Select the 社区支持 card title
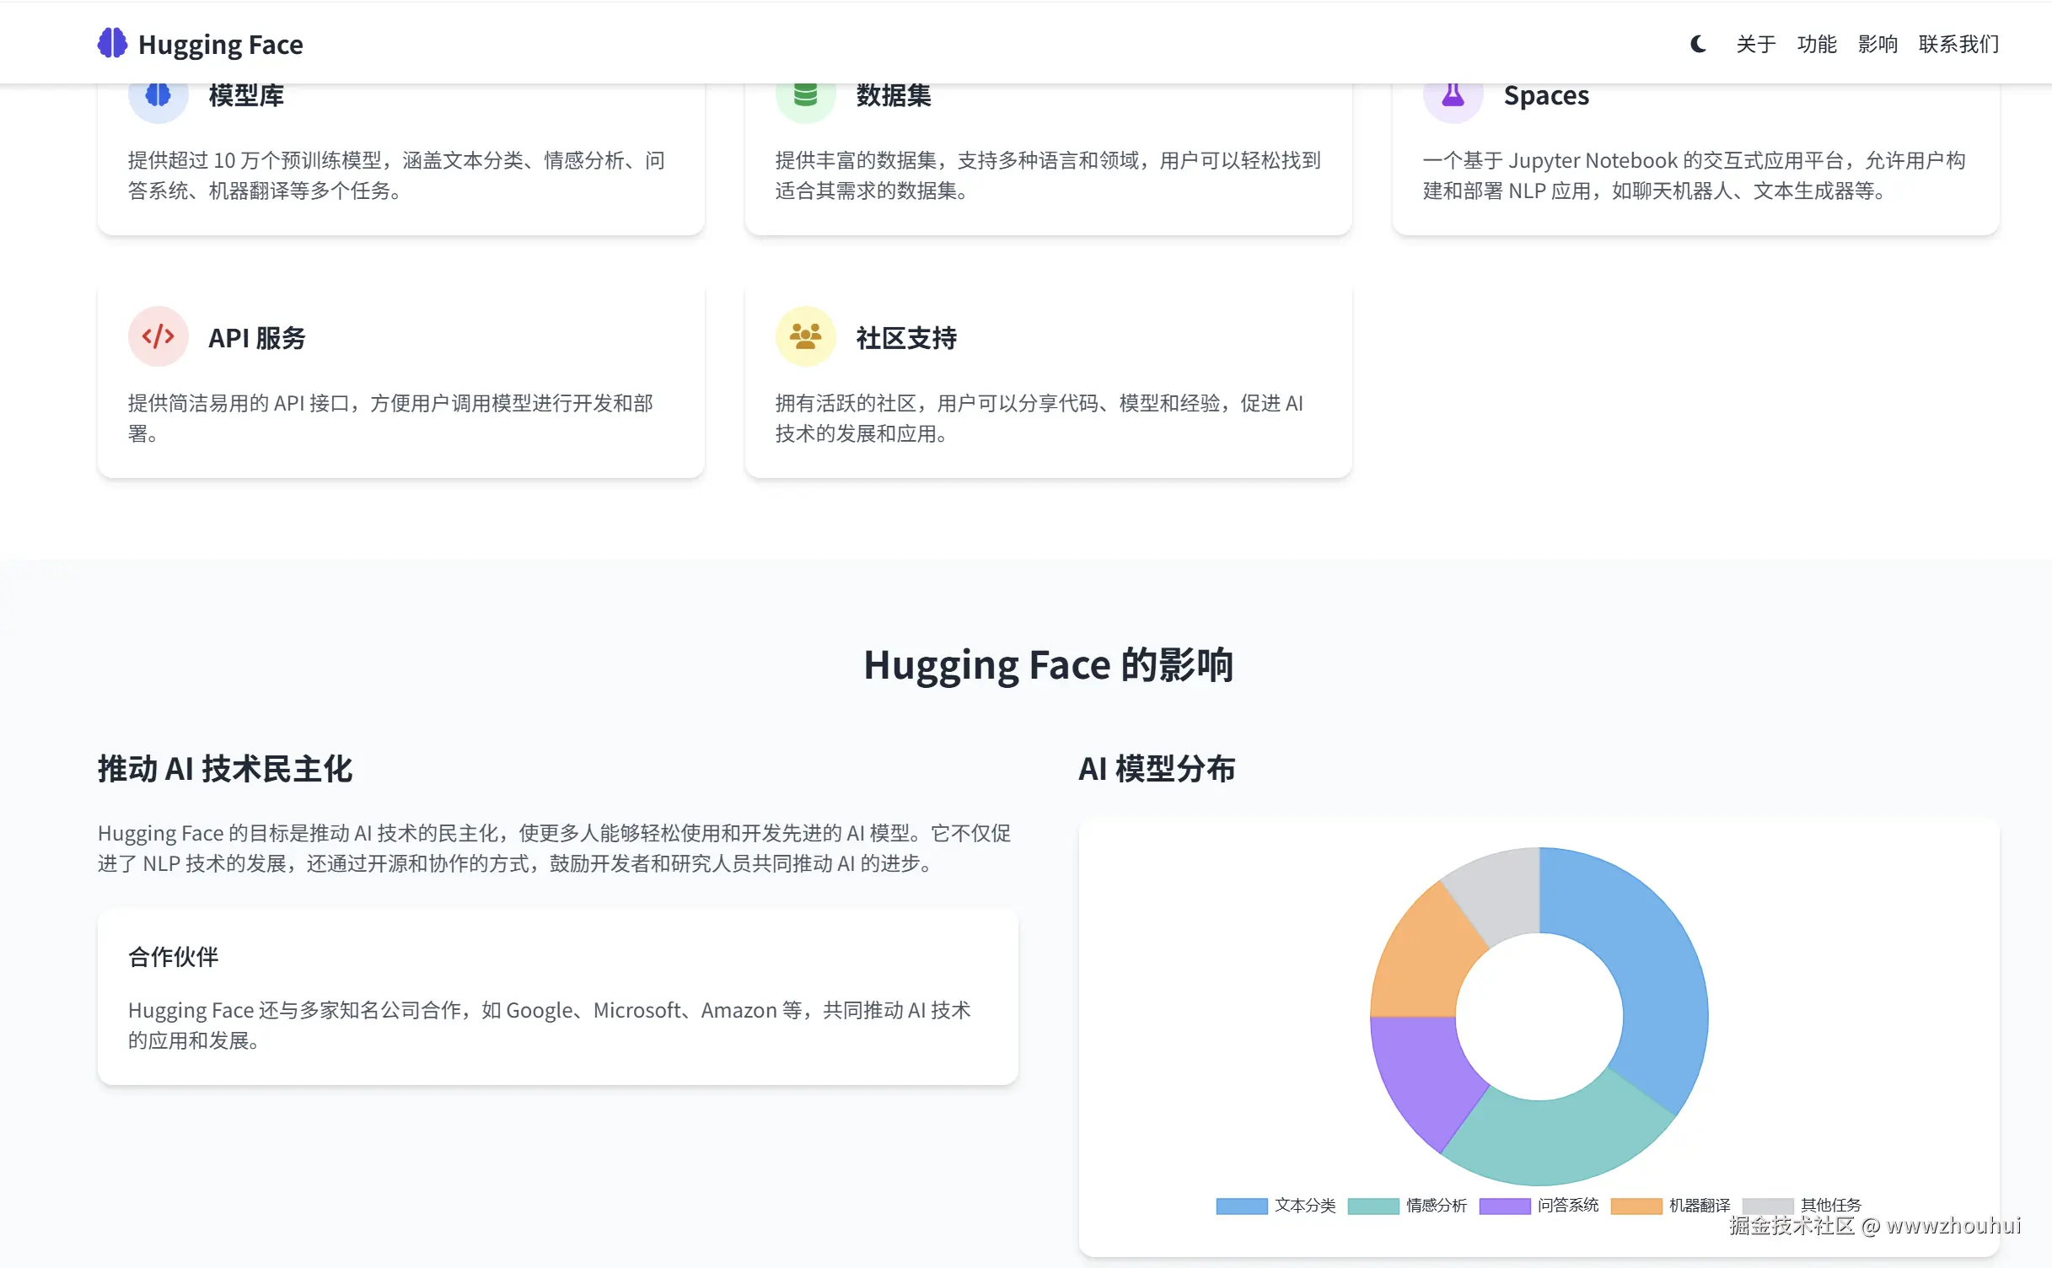This screenshot has width=2052, height=1268. pos(906,338)
